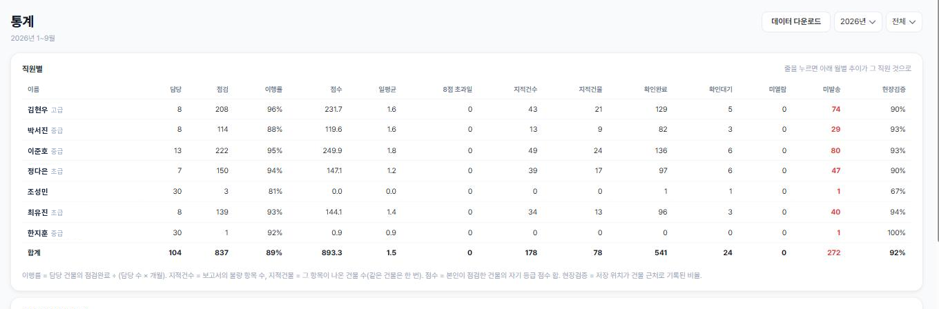Image resolution: width=939 pixels, height=309 pixels.
Task: Click the total 점수 value 893.3
Action: point(331,253)
